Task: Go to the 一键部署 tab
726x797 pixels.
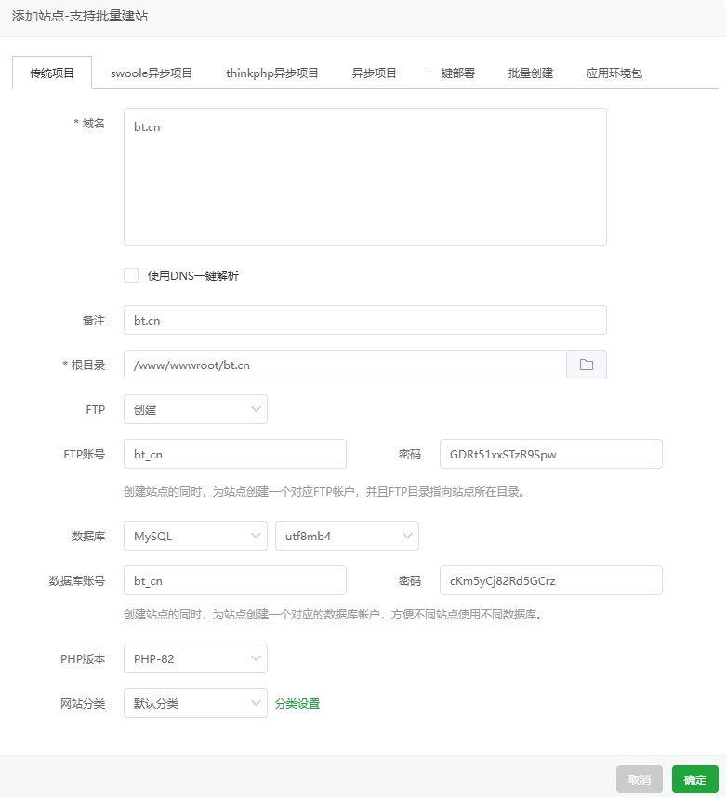Action: coord(452,73)
